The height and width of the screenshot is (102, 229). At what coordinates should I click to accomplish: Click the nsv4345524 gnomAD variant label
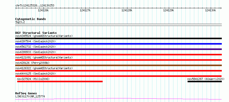pyautogui.click(x=44, y=36)
